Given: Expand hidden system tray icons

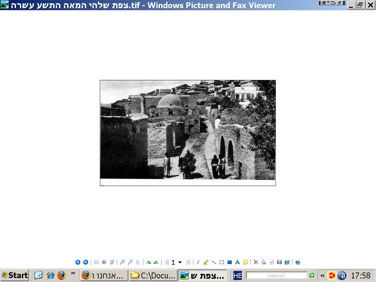Looking at the screenshot, I should click(x=322, y=275).
